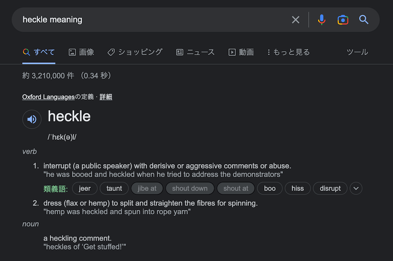The width and height of the screenshot is (393, 261).
Task: Open the ツール tools menu
Action: point(357,52)
